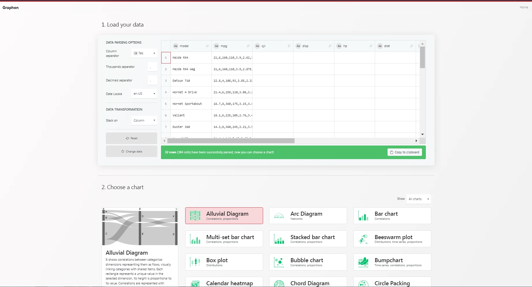Click the sort icon on disp column
This screenshot has height=287, width=532.
pyautogui.click(x=330, y=46)
